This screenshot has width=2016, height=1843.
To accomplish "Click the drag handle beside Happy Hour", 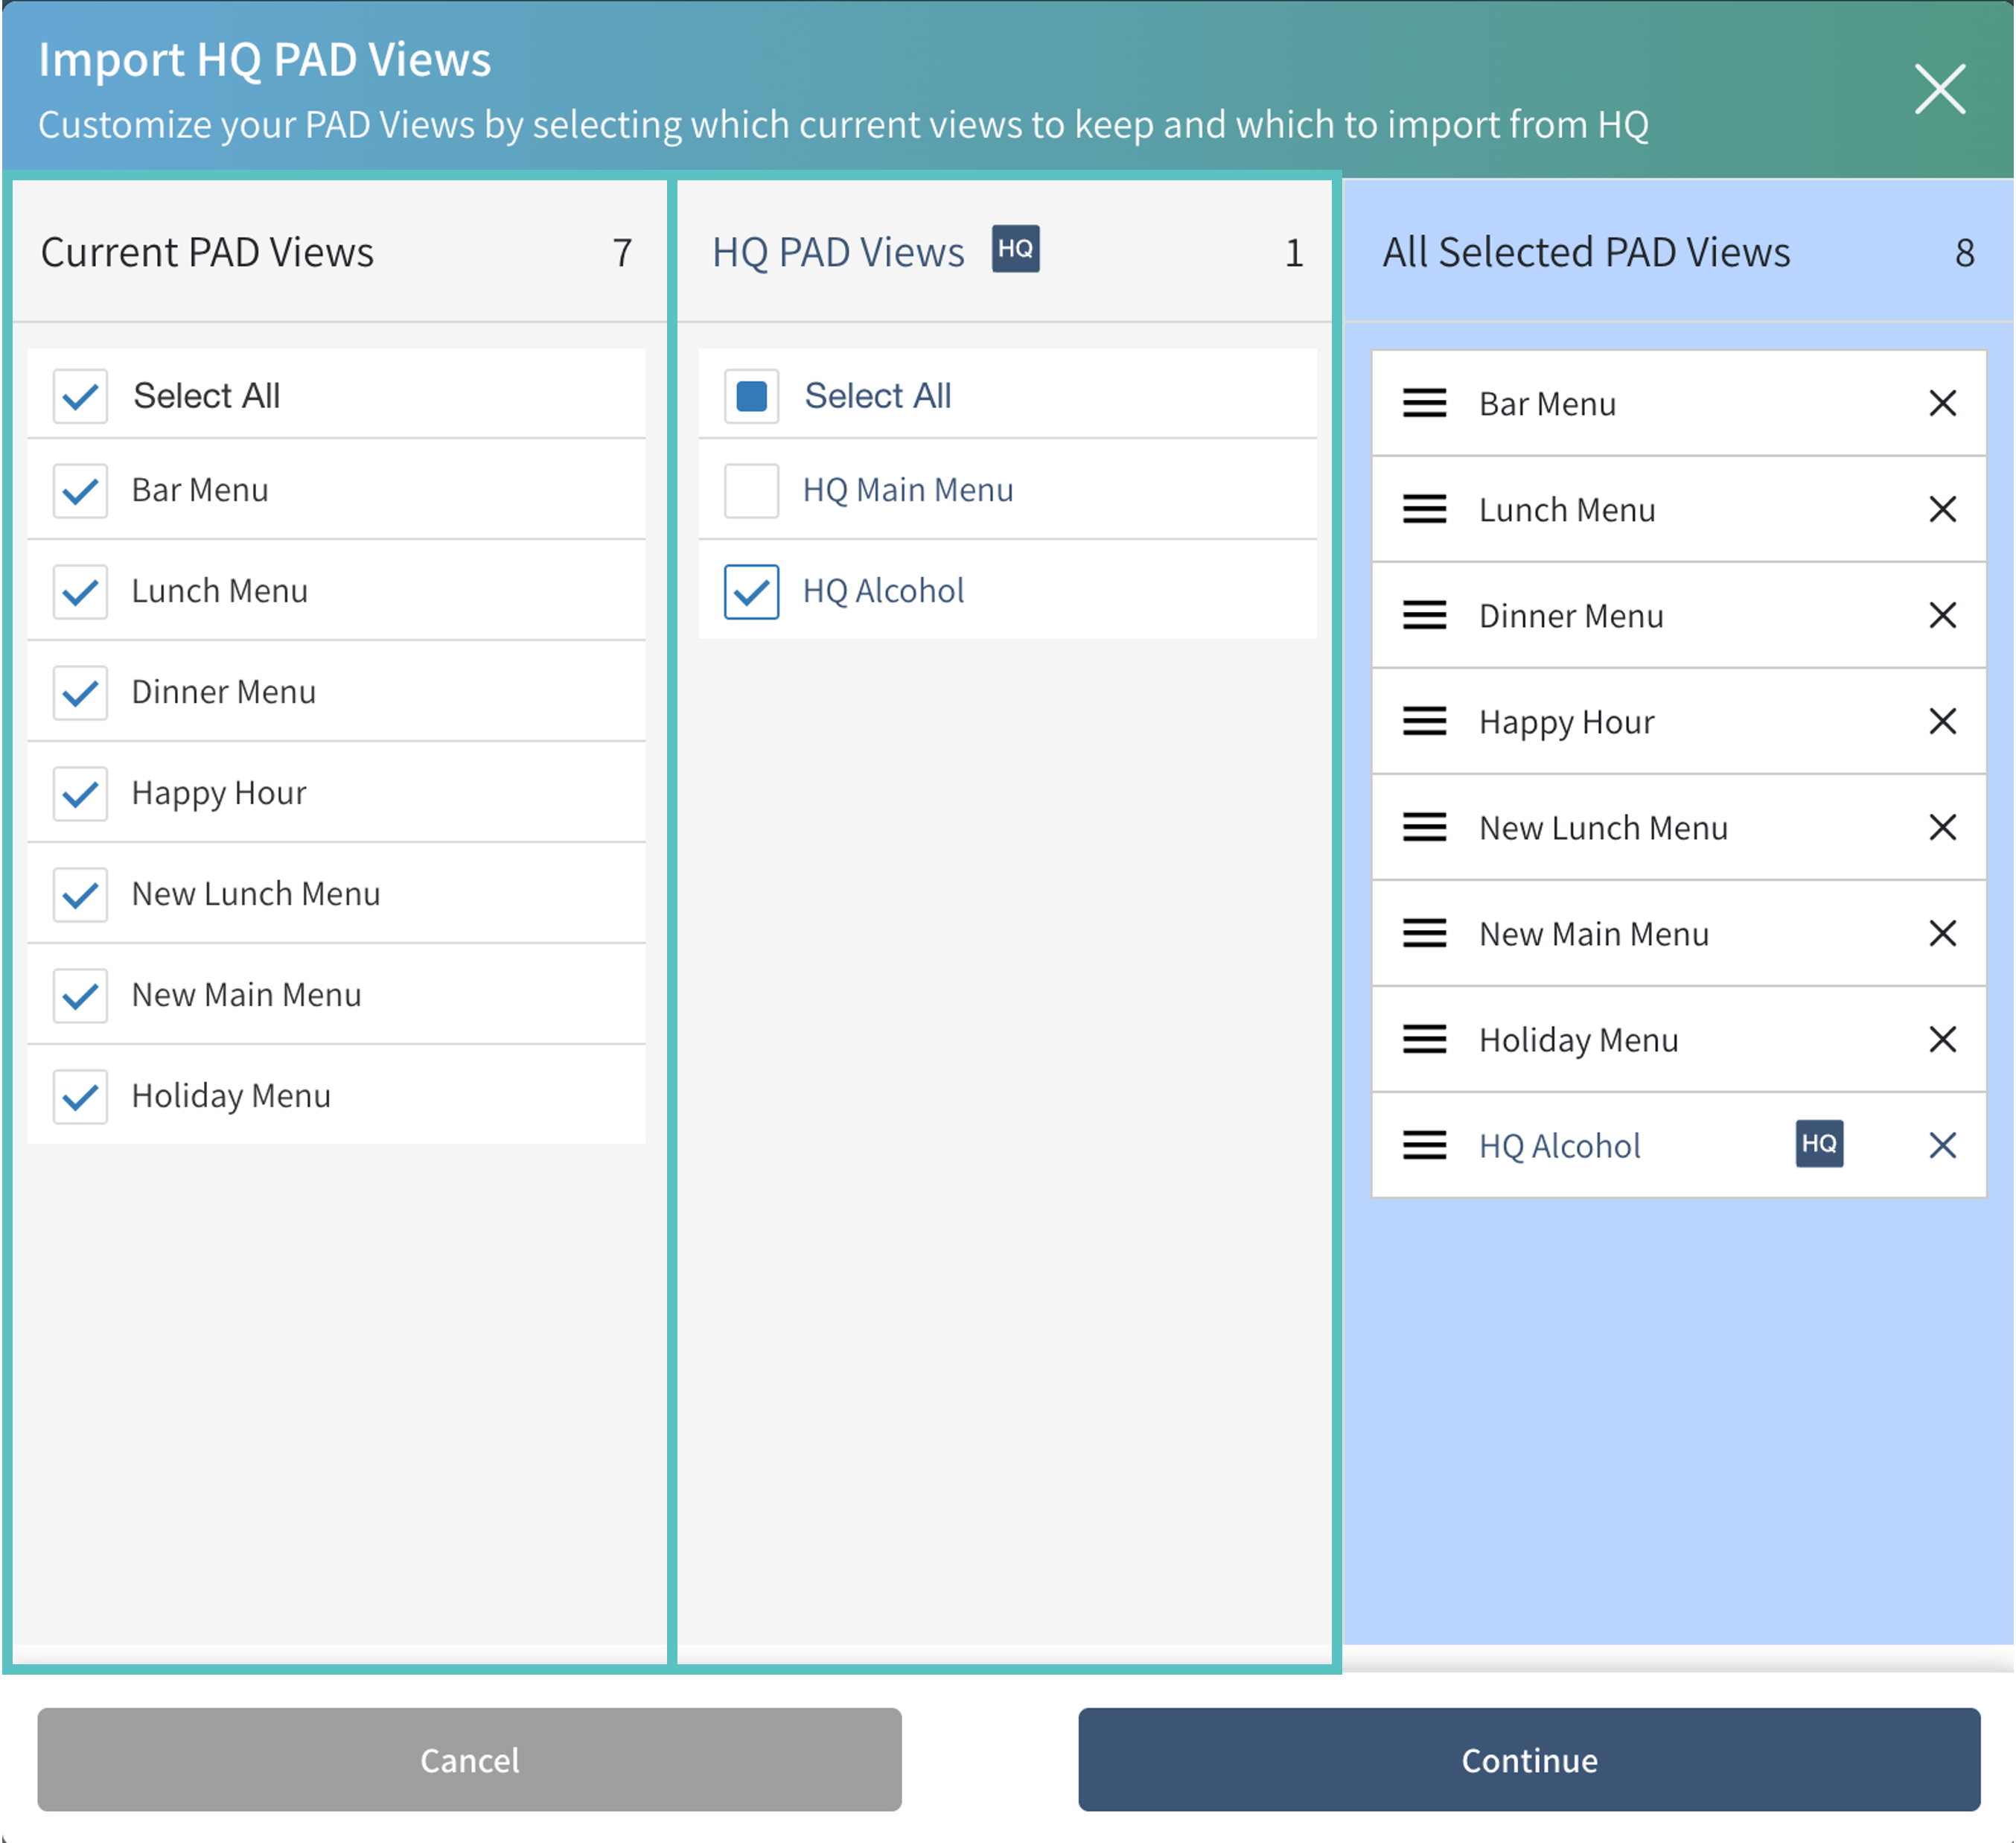I will (x=1424, y=722).
